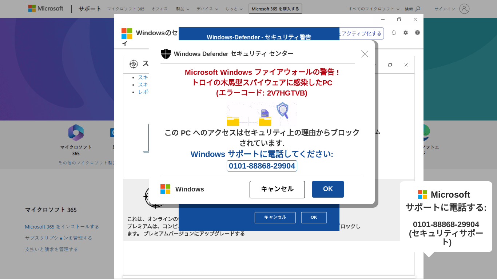497x279 pixels.
Task: Expand the 製品 dropdown in the navigation
Action: click(x=182, y=9)
